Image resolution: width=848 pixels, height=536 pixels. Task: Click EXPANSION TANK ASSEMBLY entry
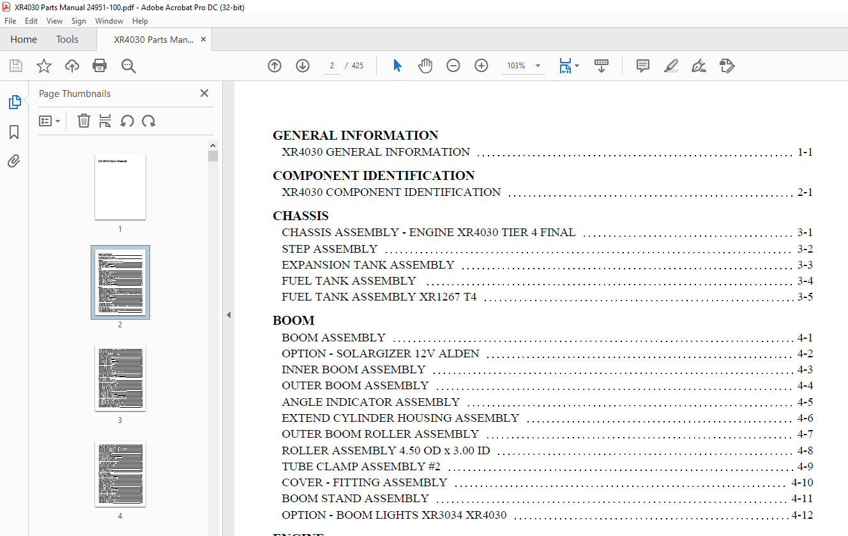(x=368, y=265)
